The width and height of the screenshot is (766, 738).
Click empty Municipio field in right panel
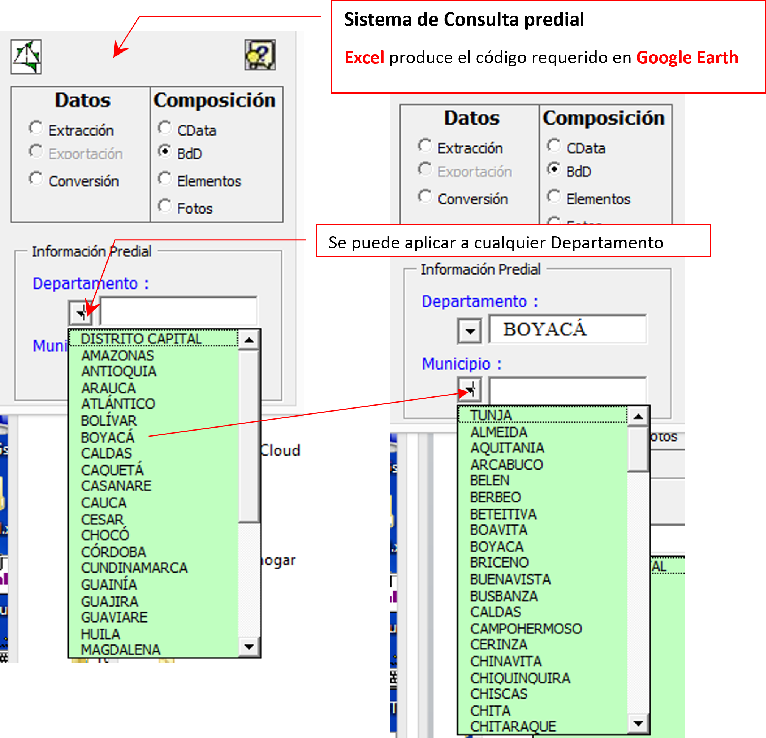pos(568,390)
